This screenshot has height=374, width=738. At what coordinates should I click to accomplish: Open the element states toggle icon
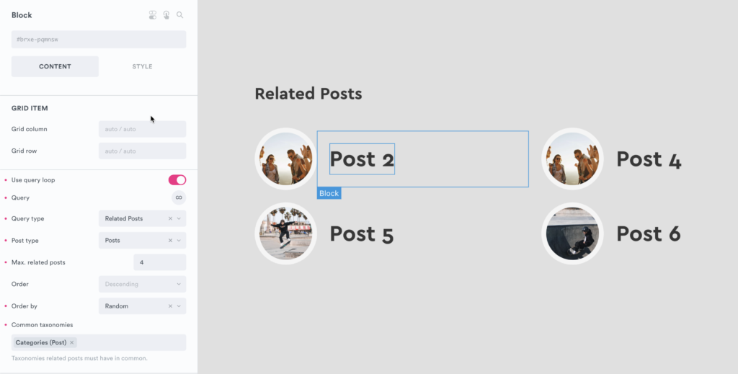(x=153, y=15)
